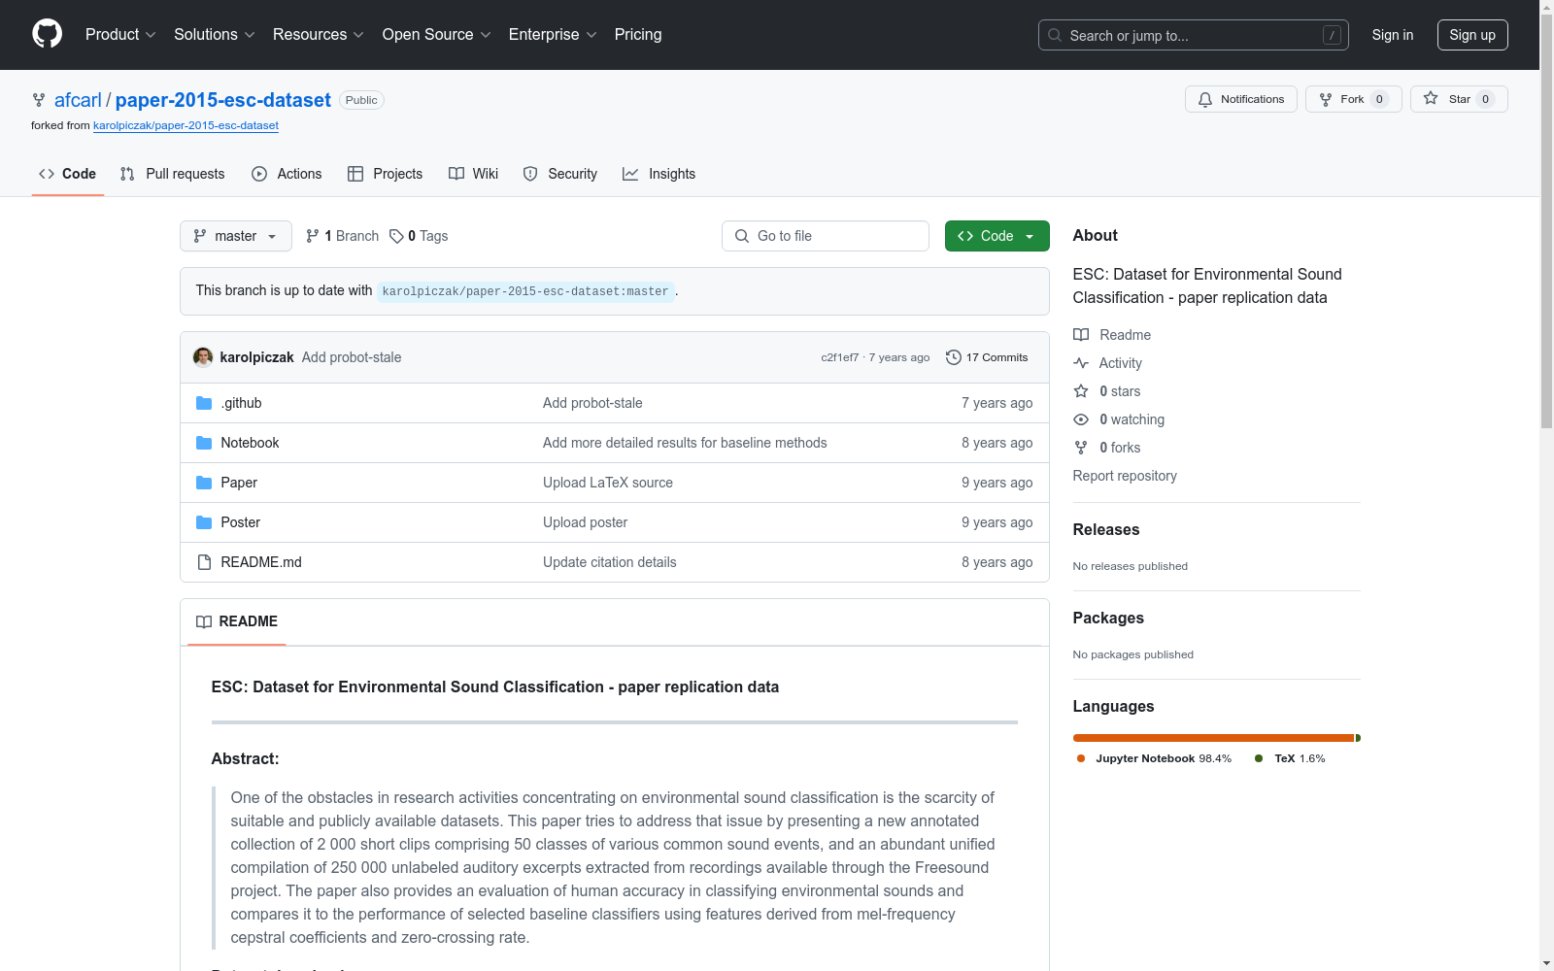This screenshot has height=971, width=1554.
Task: Click the GitHub logo icon
Action: 47,34
